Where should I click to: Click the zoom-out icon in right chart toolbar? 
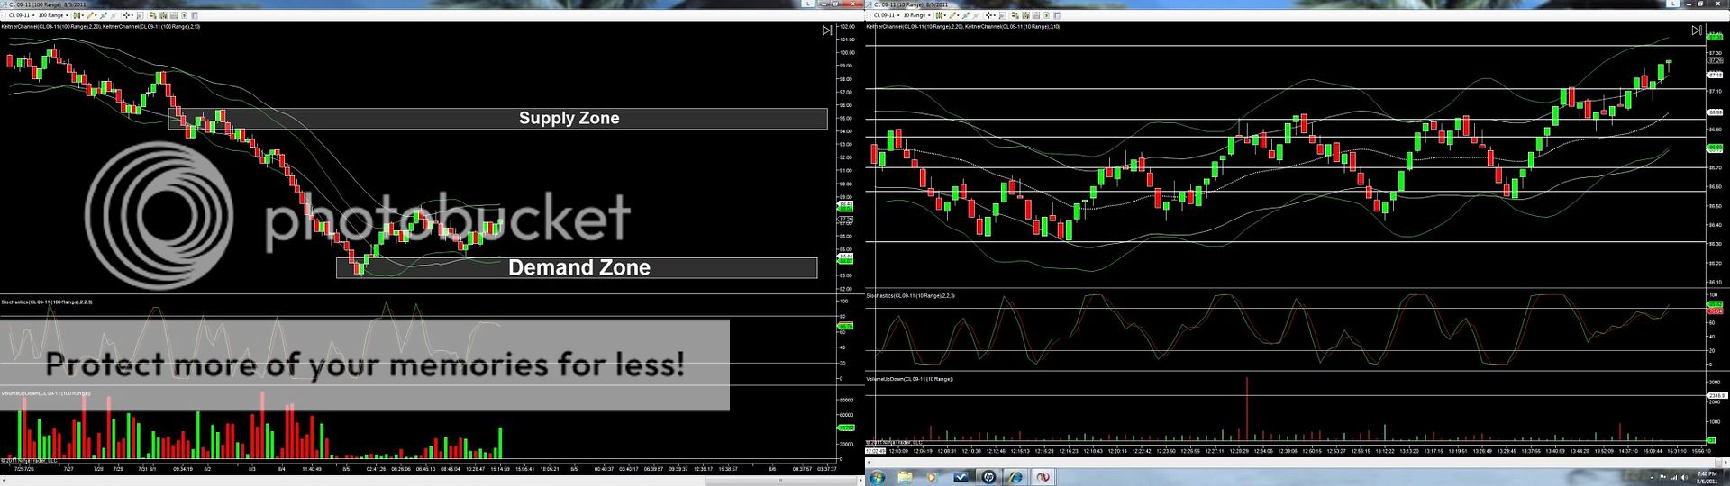[x=977, y=15]
